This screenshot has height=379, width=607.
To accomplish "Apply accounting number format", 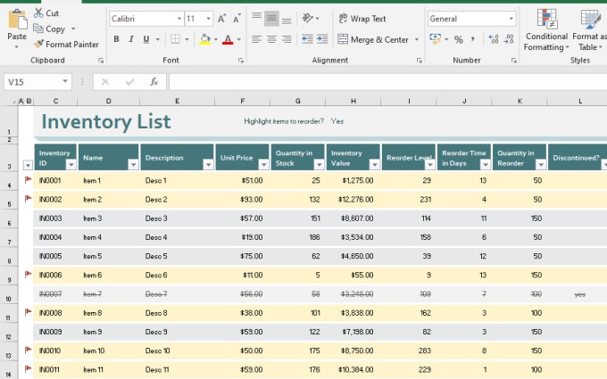I will click(x=436, y=39).
